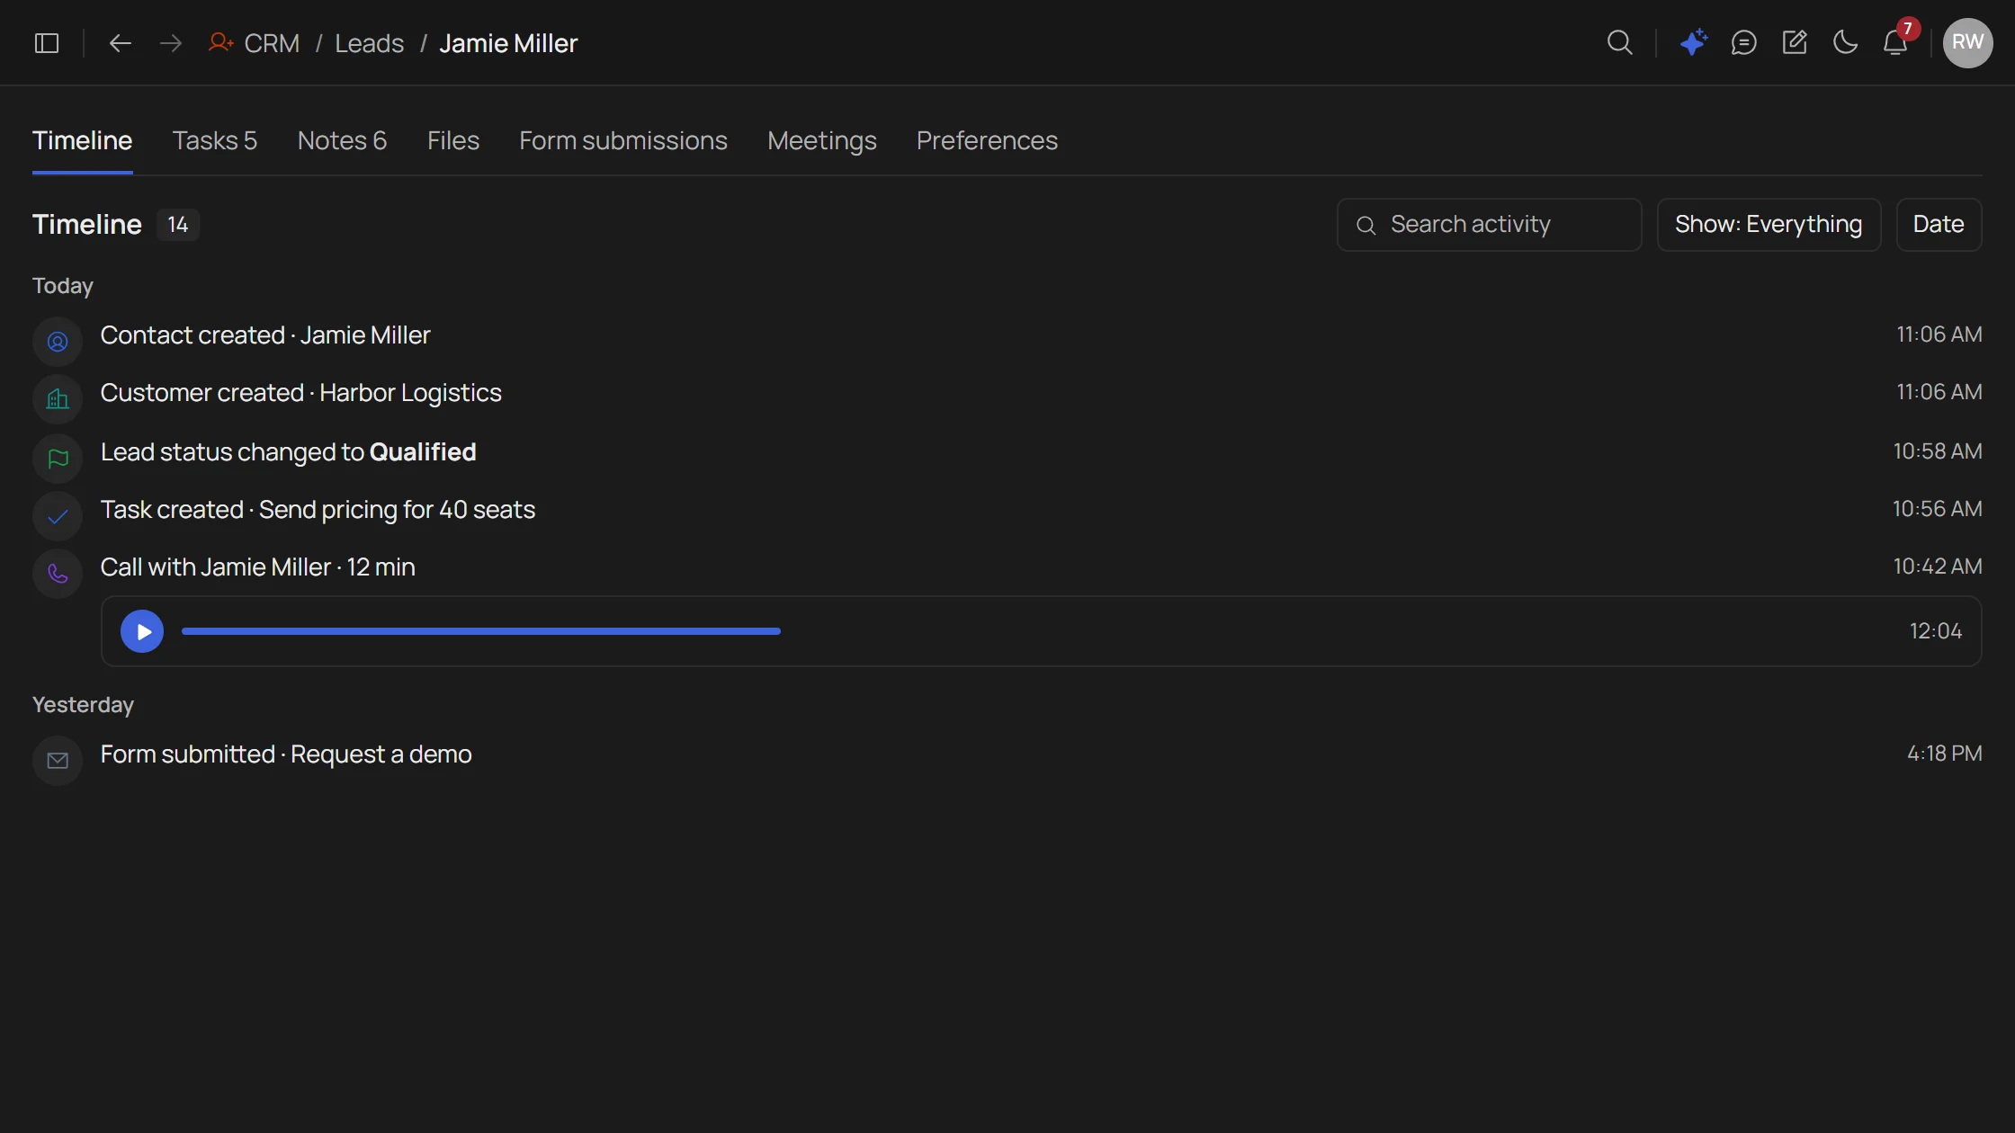Switch to the Timeline tab
Image resolution: width=2015 pixels, height=1133 pixels.
tap(83, 141)
